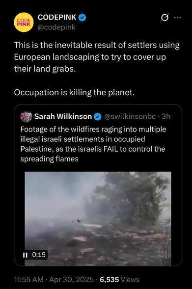Image resolution: width=192 pixels, height=289 pixels.
Task: Open the Sarah Wilkinson display name
Action: (63, 116)
